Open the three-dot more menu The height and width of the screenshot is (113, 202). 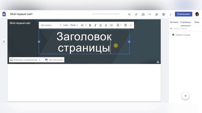point(170,14)
